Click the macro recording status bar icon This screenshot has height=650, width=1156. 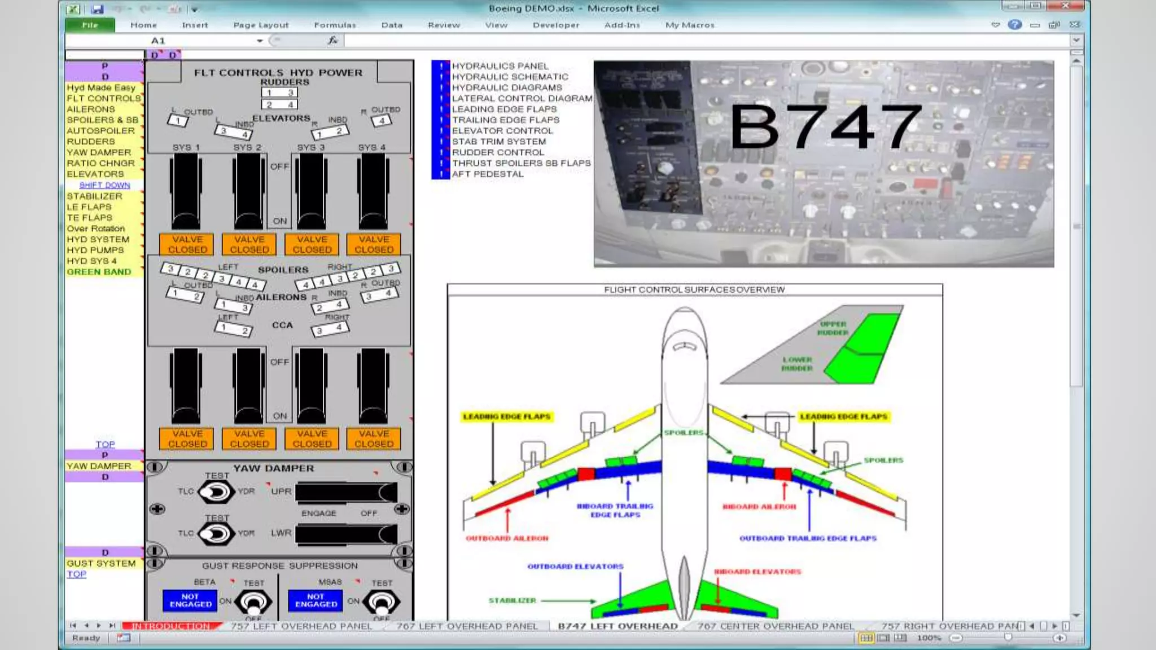coord(123,638)
